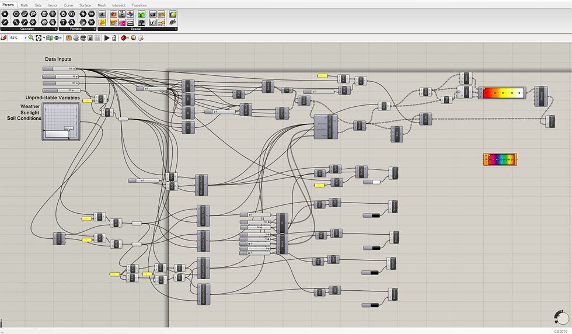The image size is (572, 334).
Task: Select the Point parameter icon with X symbol
Action: (5, 14)
